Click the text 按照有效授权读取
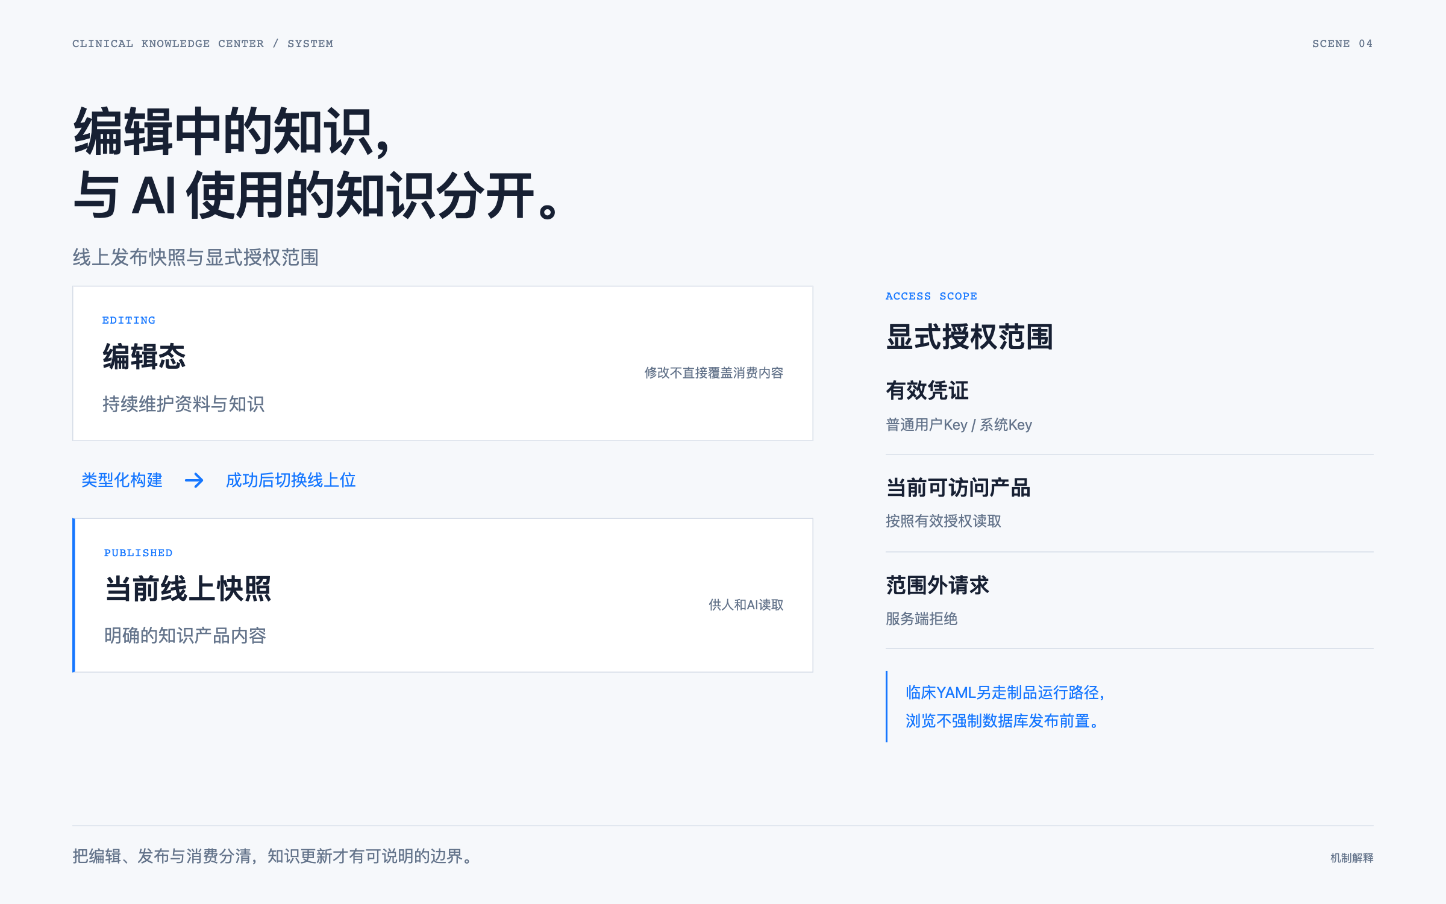Viewport: 1446px width, 904px height. (x=944, y=521)
